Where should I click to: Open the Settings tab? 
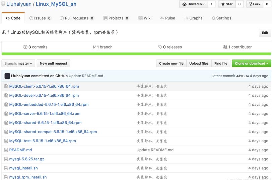(221, 18)
